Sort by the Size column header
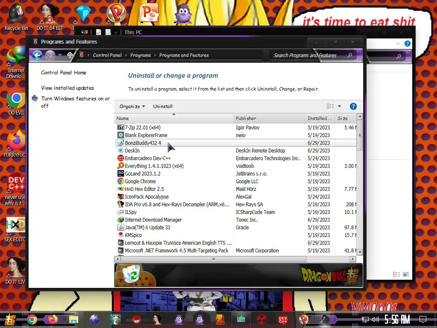Viewport: 437px width, 328px height. (346, 118)
